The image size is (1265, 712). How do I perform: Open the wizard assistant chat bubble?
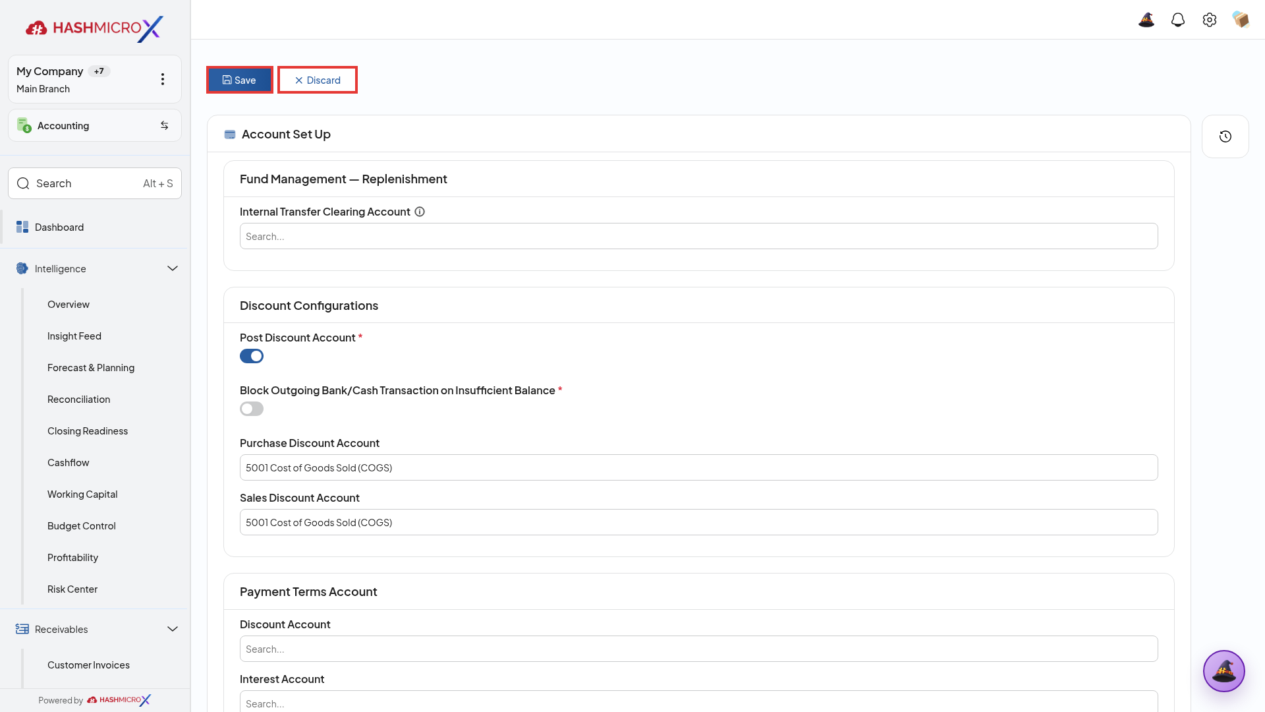[x=1224, y=671]
